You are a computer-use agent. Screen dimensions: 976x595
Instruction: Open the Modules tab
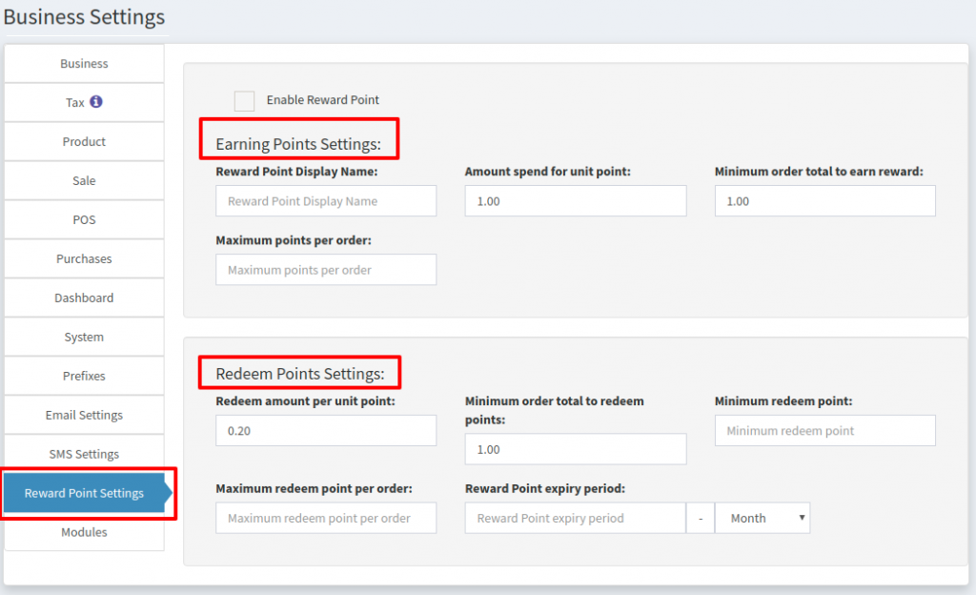84,532
